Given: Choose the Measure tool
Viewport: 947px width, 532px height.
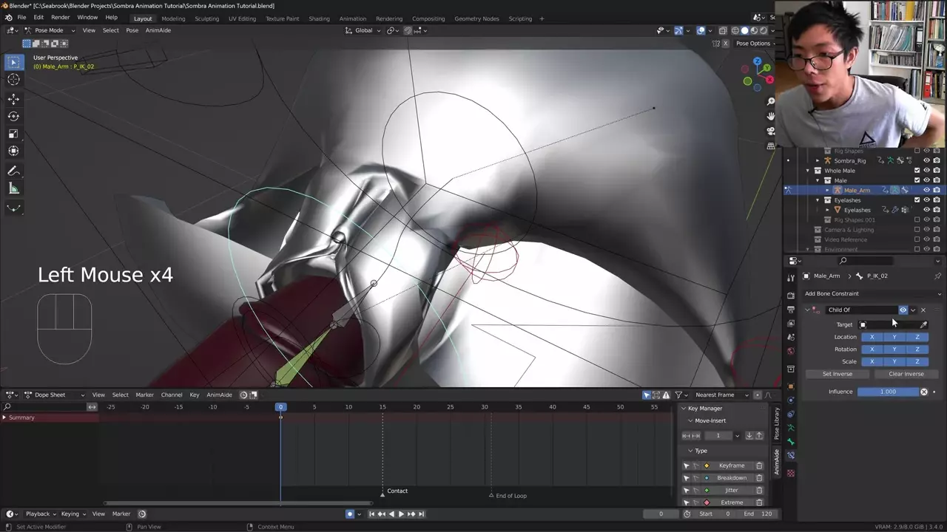Looking at the screenshot, I should click(13, 188).
